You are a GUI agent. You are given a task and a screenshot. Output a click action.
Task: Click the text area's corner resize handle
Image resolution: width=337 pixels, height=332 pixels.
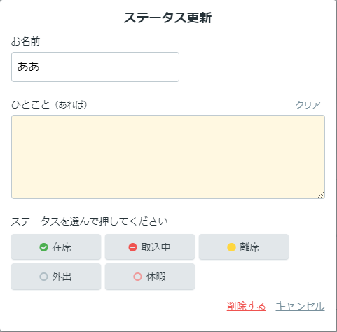(x=321, y=195)
